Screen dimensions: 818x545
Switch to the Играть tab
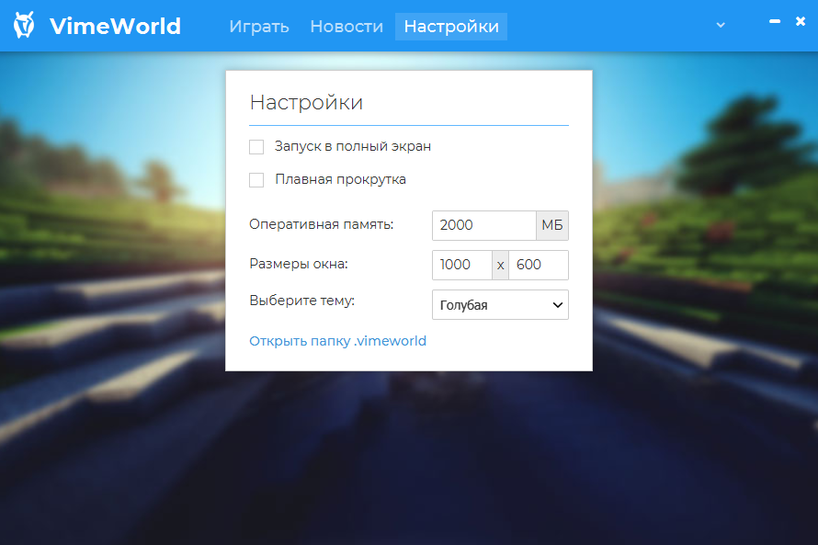coord(259,27)
